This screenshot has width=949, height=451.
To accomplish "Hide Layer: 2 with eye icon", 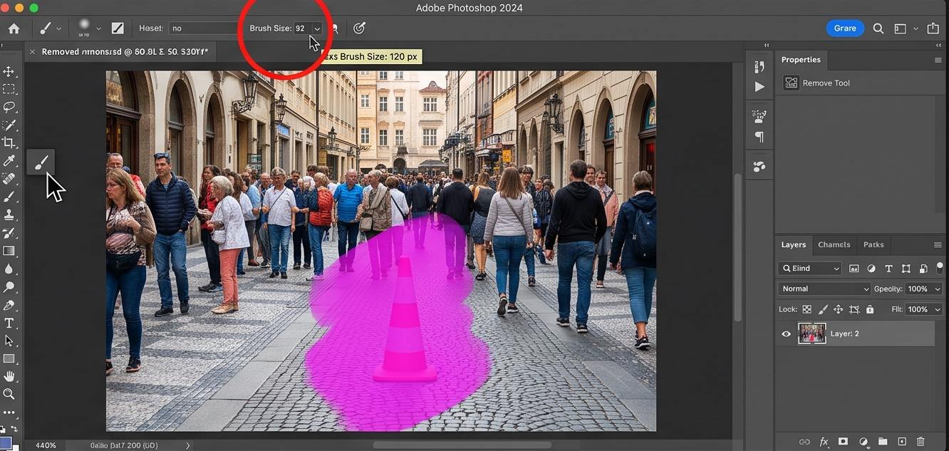I will [x=787, y=333].
